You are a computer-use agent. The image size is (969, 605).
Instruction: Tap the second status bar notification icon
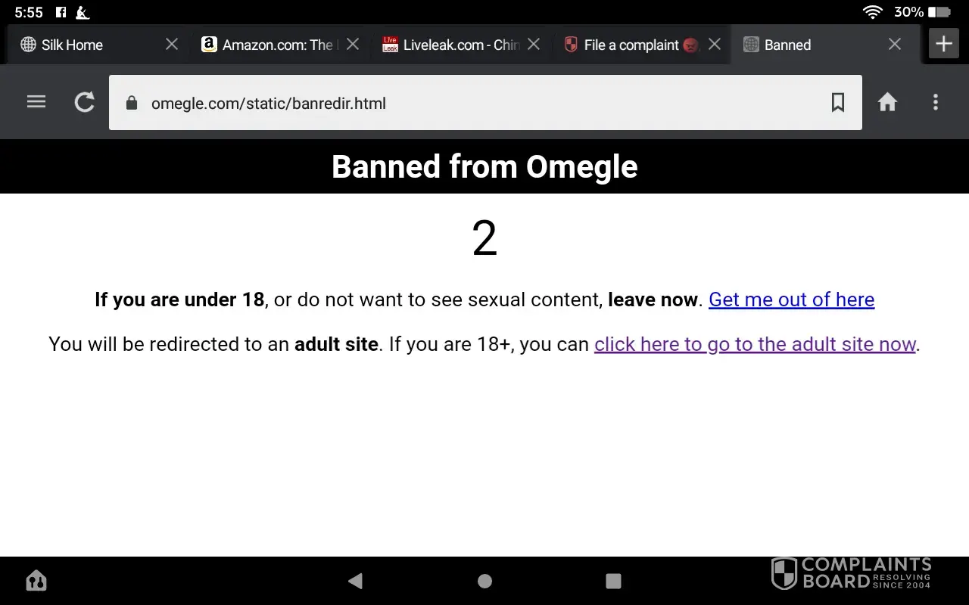[x=83, y=12]
